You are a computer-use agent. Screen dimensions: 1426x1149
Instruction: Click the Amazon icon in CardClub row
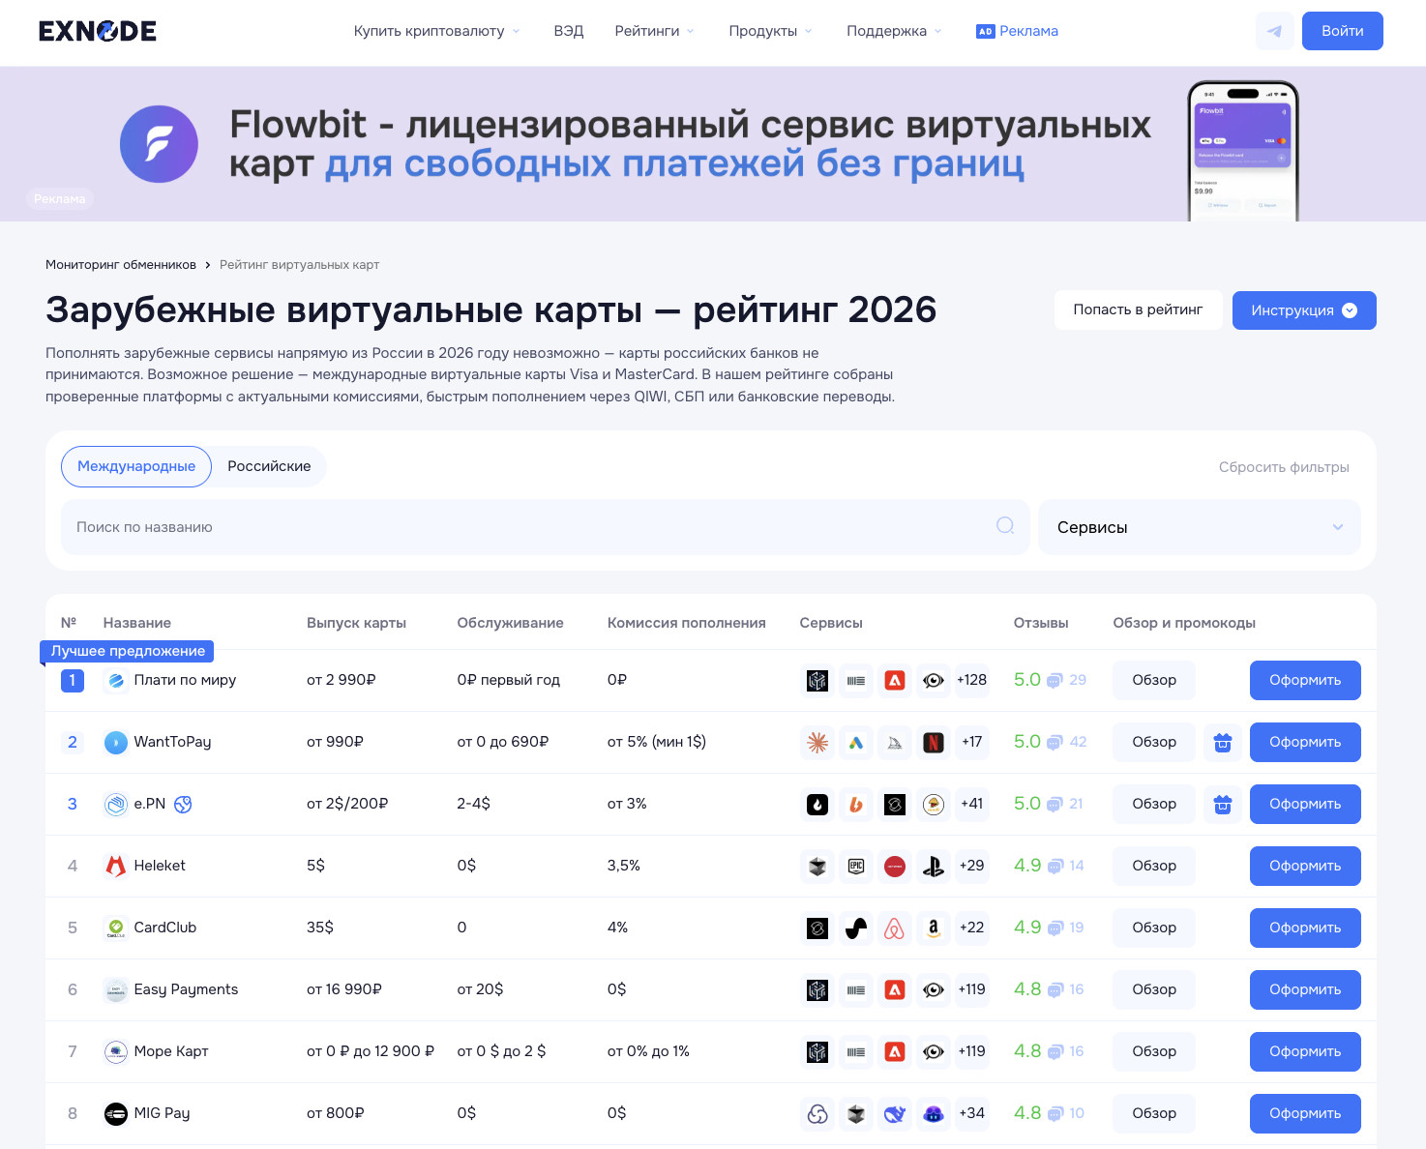[x=934, y=928]
